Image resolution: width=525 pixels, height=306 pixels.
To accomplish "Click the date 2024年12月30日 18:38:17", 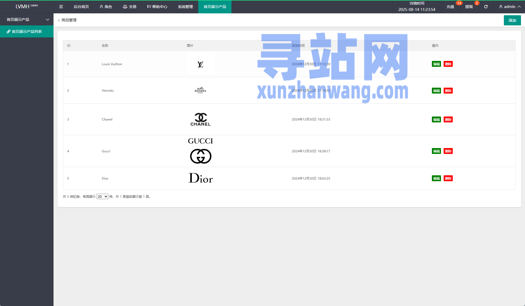I will [x=311, y=151].
